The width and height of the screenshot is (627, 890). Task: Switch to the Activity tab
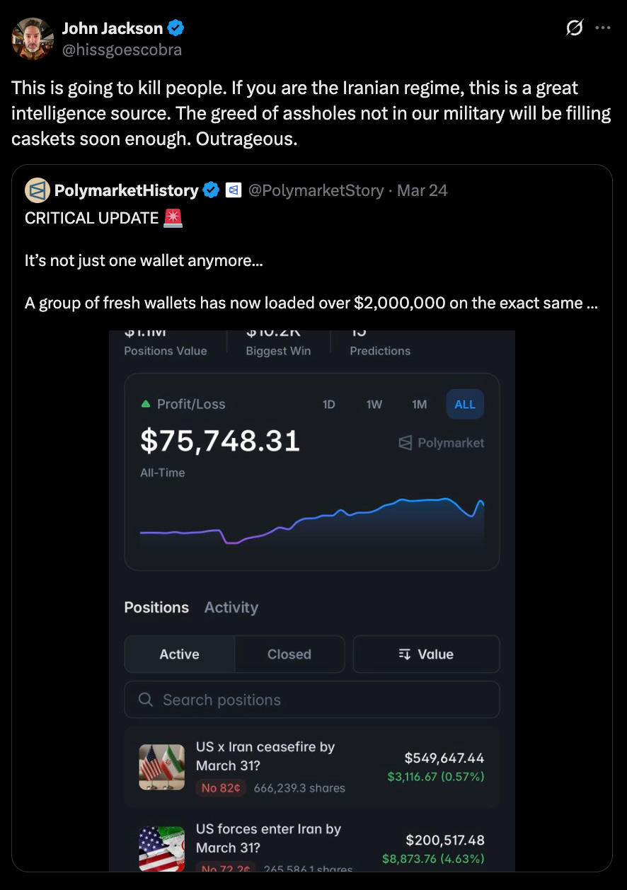231,608
